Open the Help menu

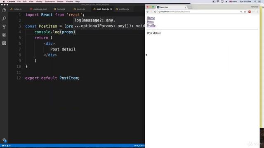78,2
